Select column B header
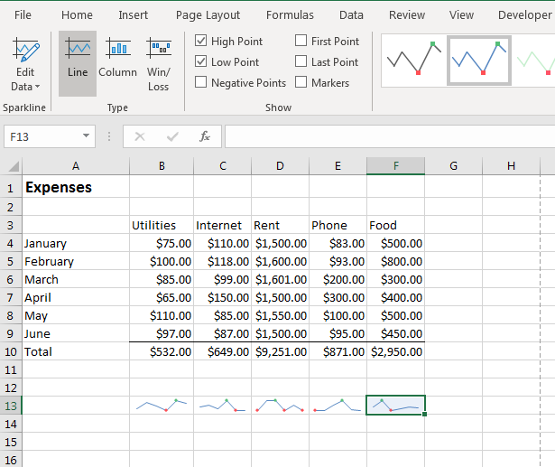This screenshot has width=555, height=467. 162,166
